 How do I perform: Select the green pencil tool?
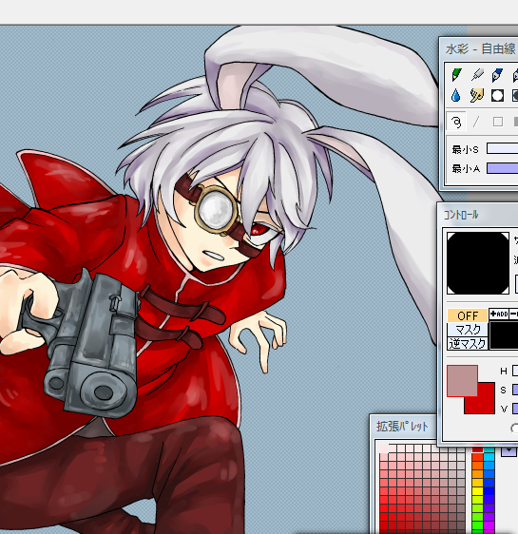tap(456, 75)
